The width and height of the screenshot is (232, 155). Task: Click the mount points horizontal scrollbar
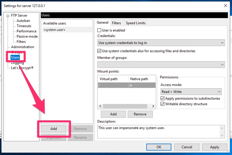(127, 106)
